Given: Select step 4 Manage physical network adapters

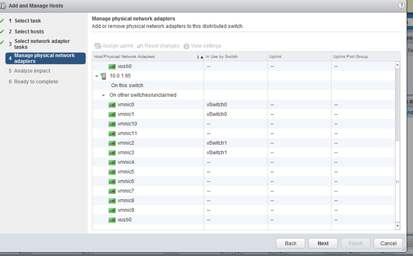Looking at the screenshot, I should [45, 58].
